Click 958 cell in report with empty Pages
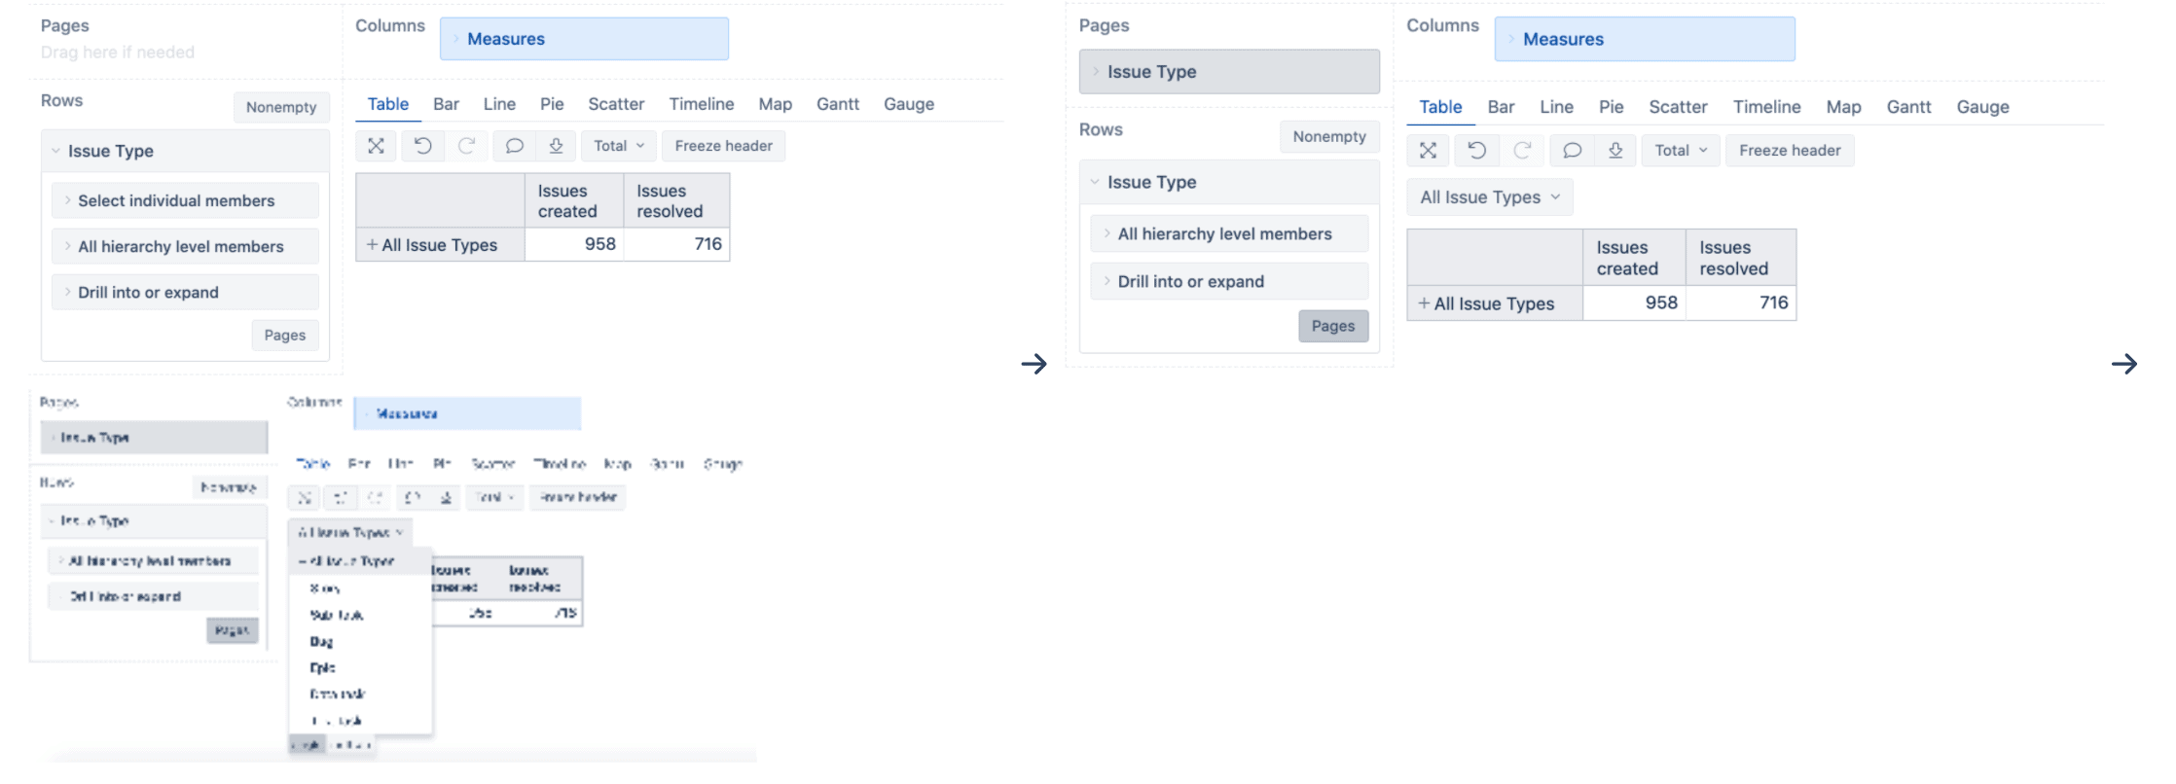Screen dimensions: 2176x784 (574, 244)
